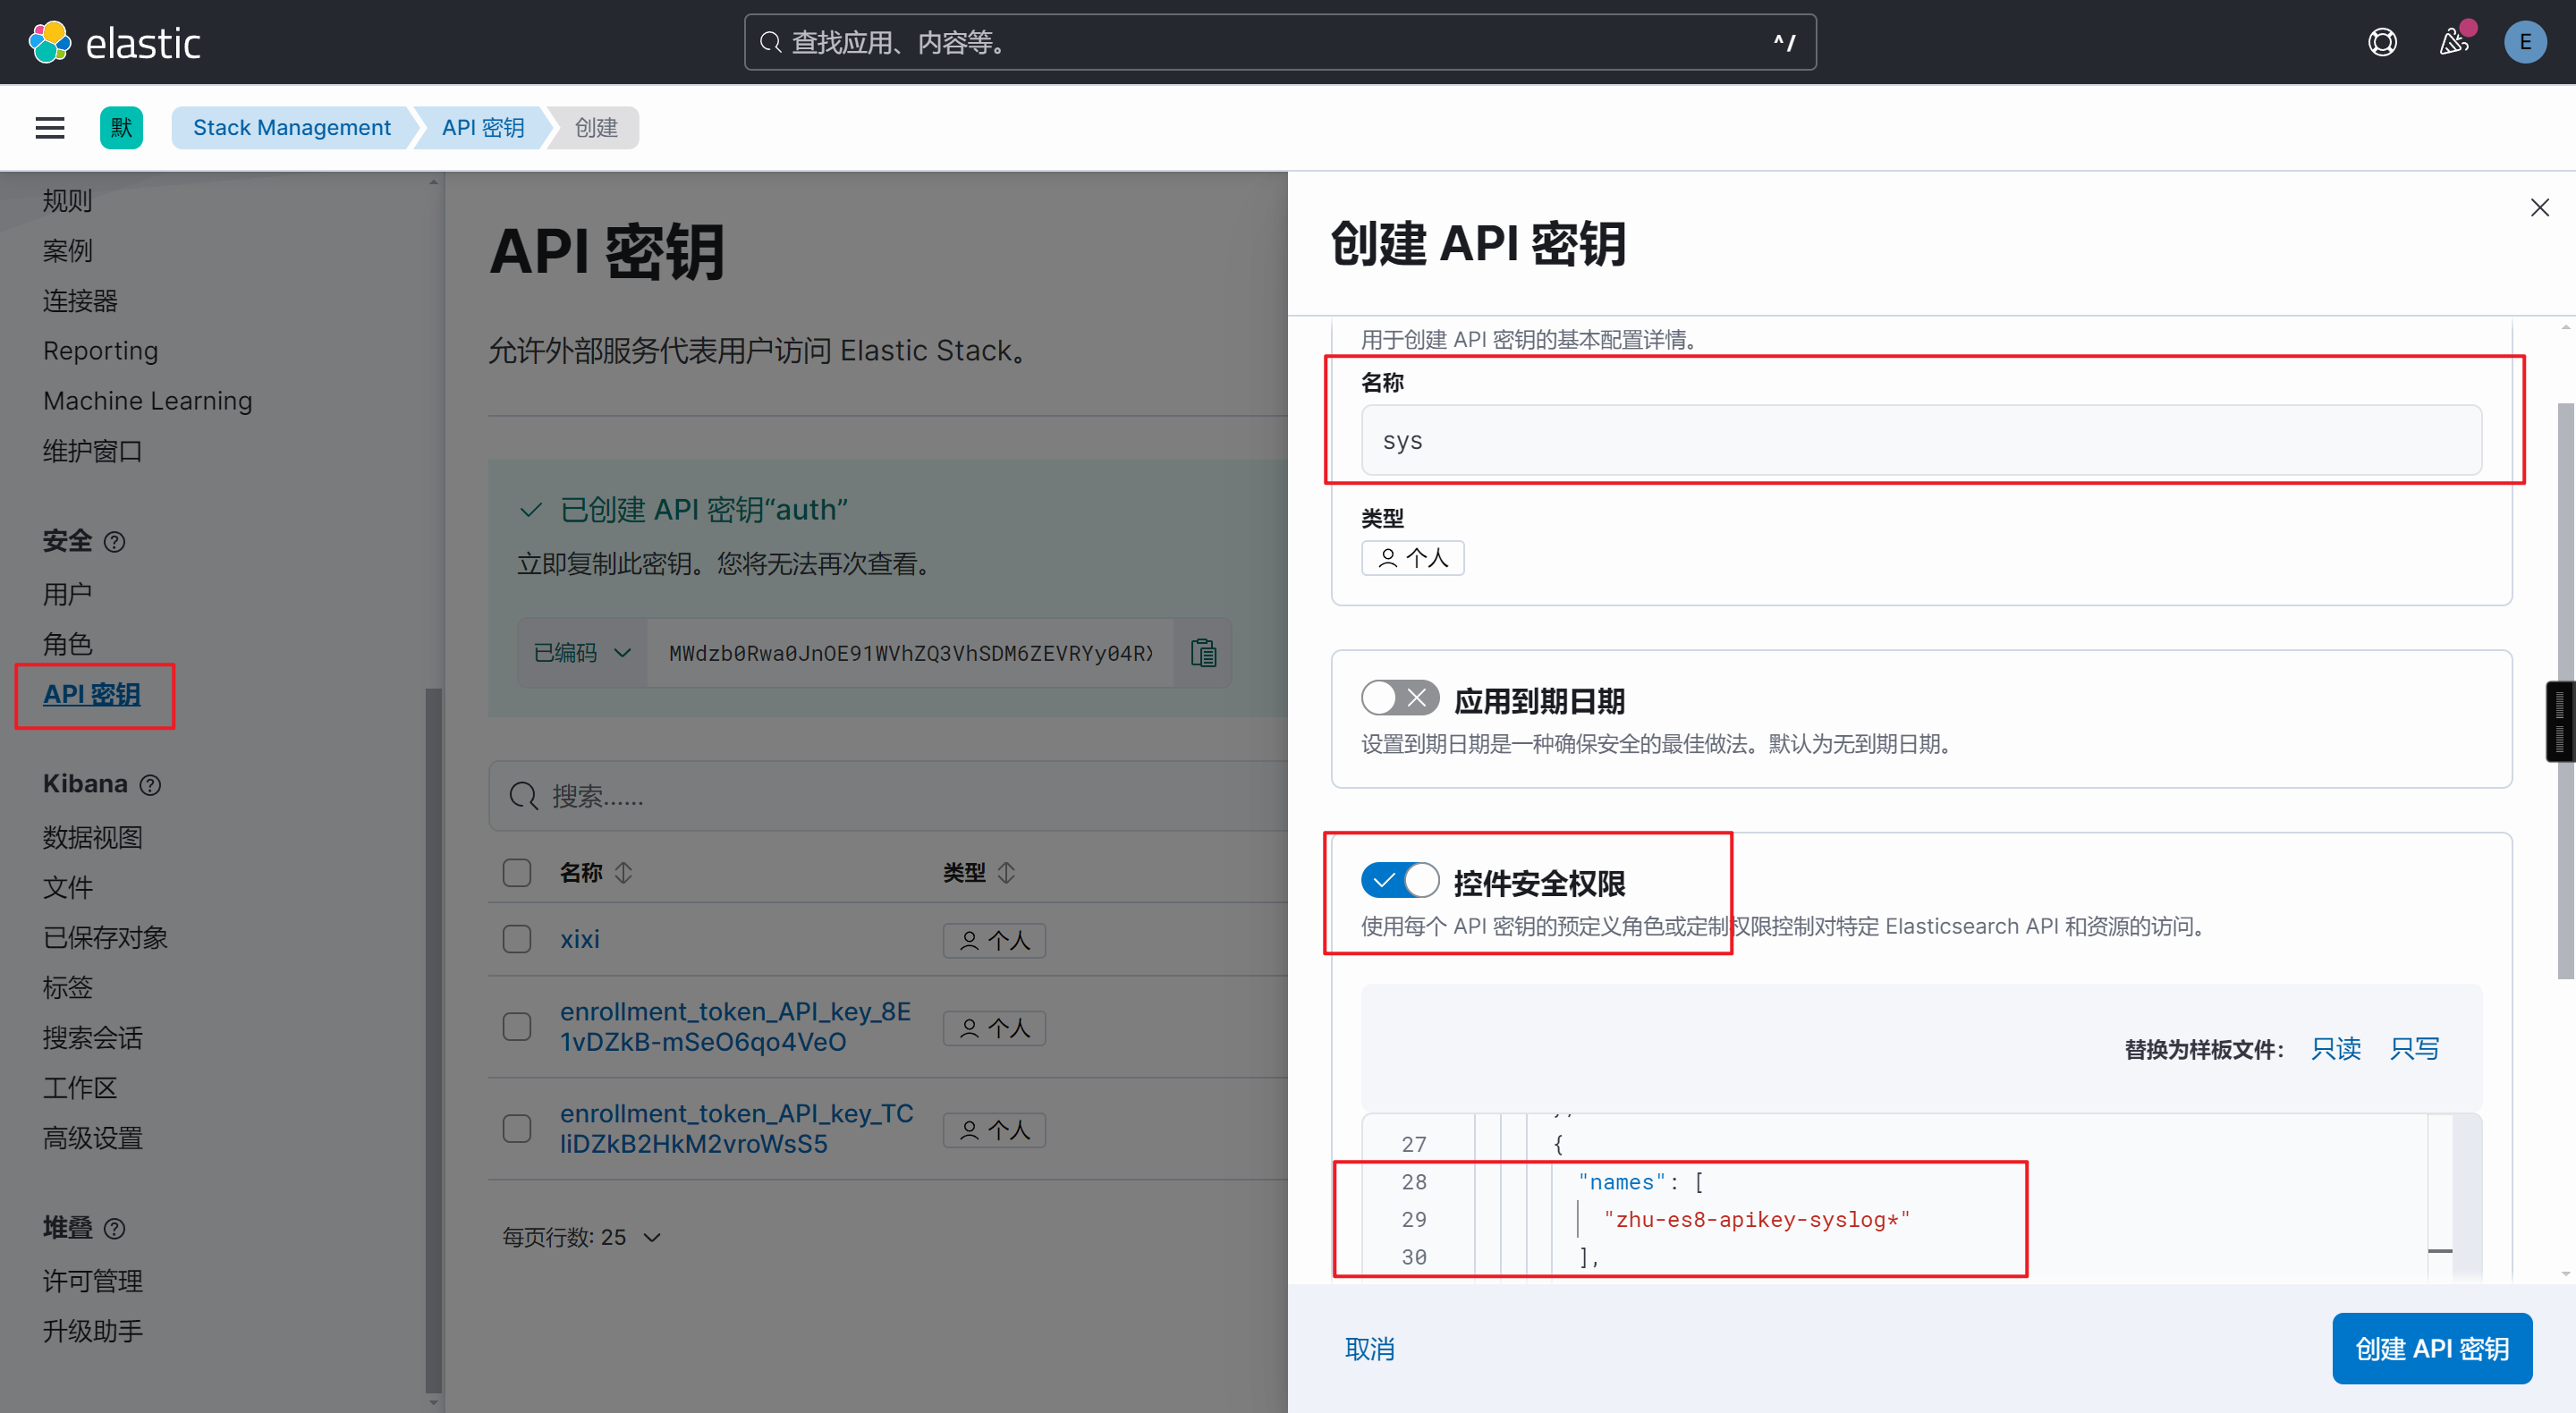The image size is (2576, 1413).
Task: Open the newsfeed celebration icon
Action: point(2454,42)
